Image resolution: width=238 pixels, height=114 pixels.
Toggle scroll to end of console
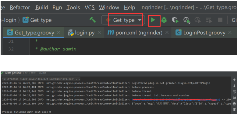coord(234,98)
